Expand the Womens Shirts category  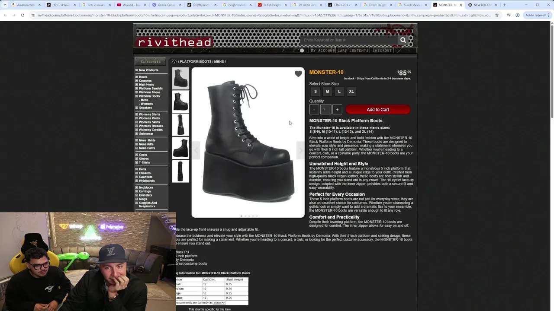tap(136, 114)
